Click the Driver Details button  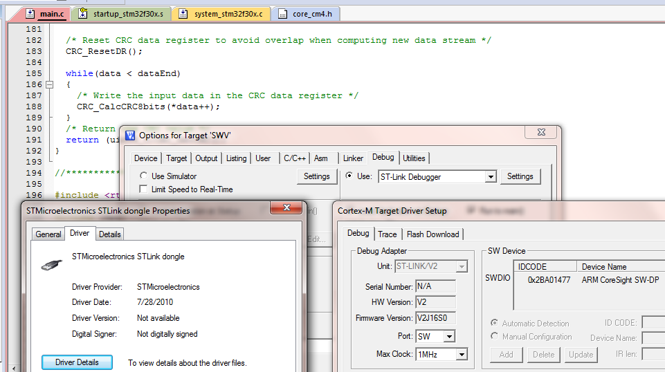[78, 362]
